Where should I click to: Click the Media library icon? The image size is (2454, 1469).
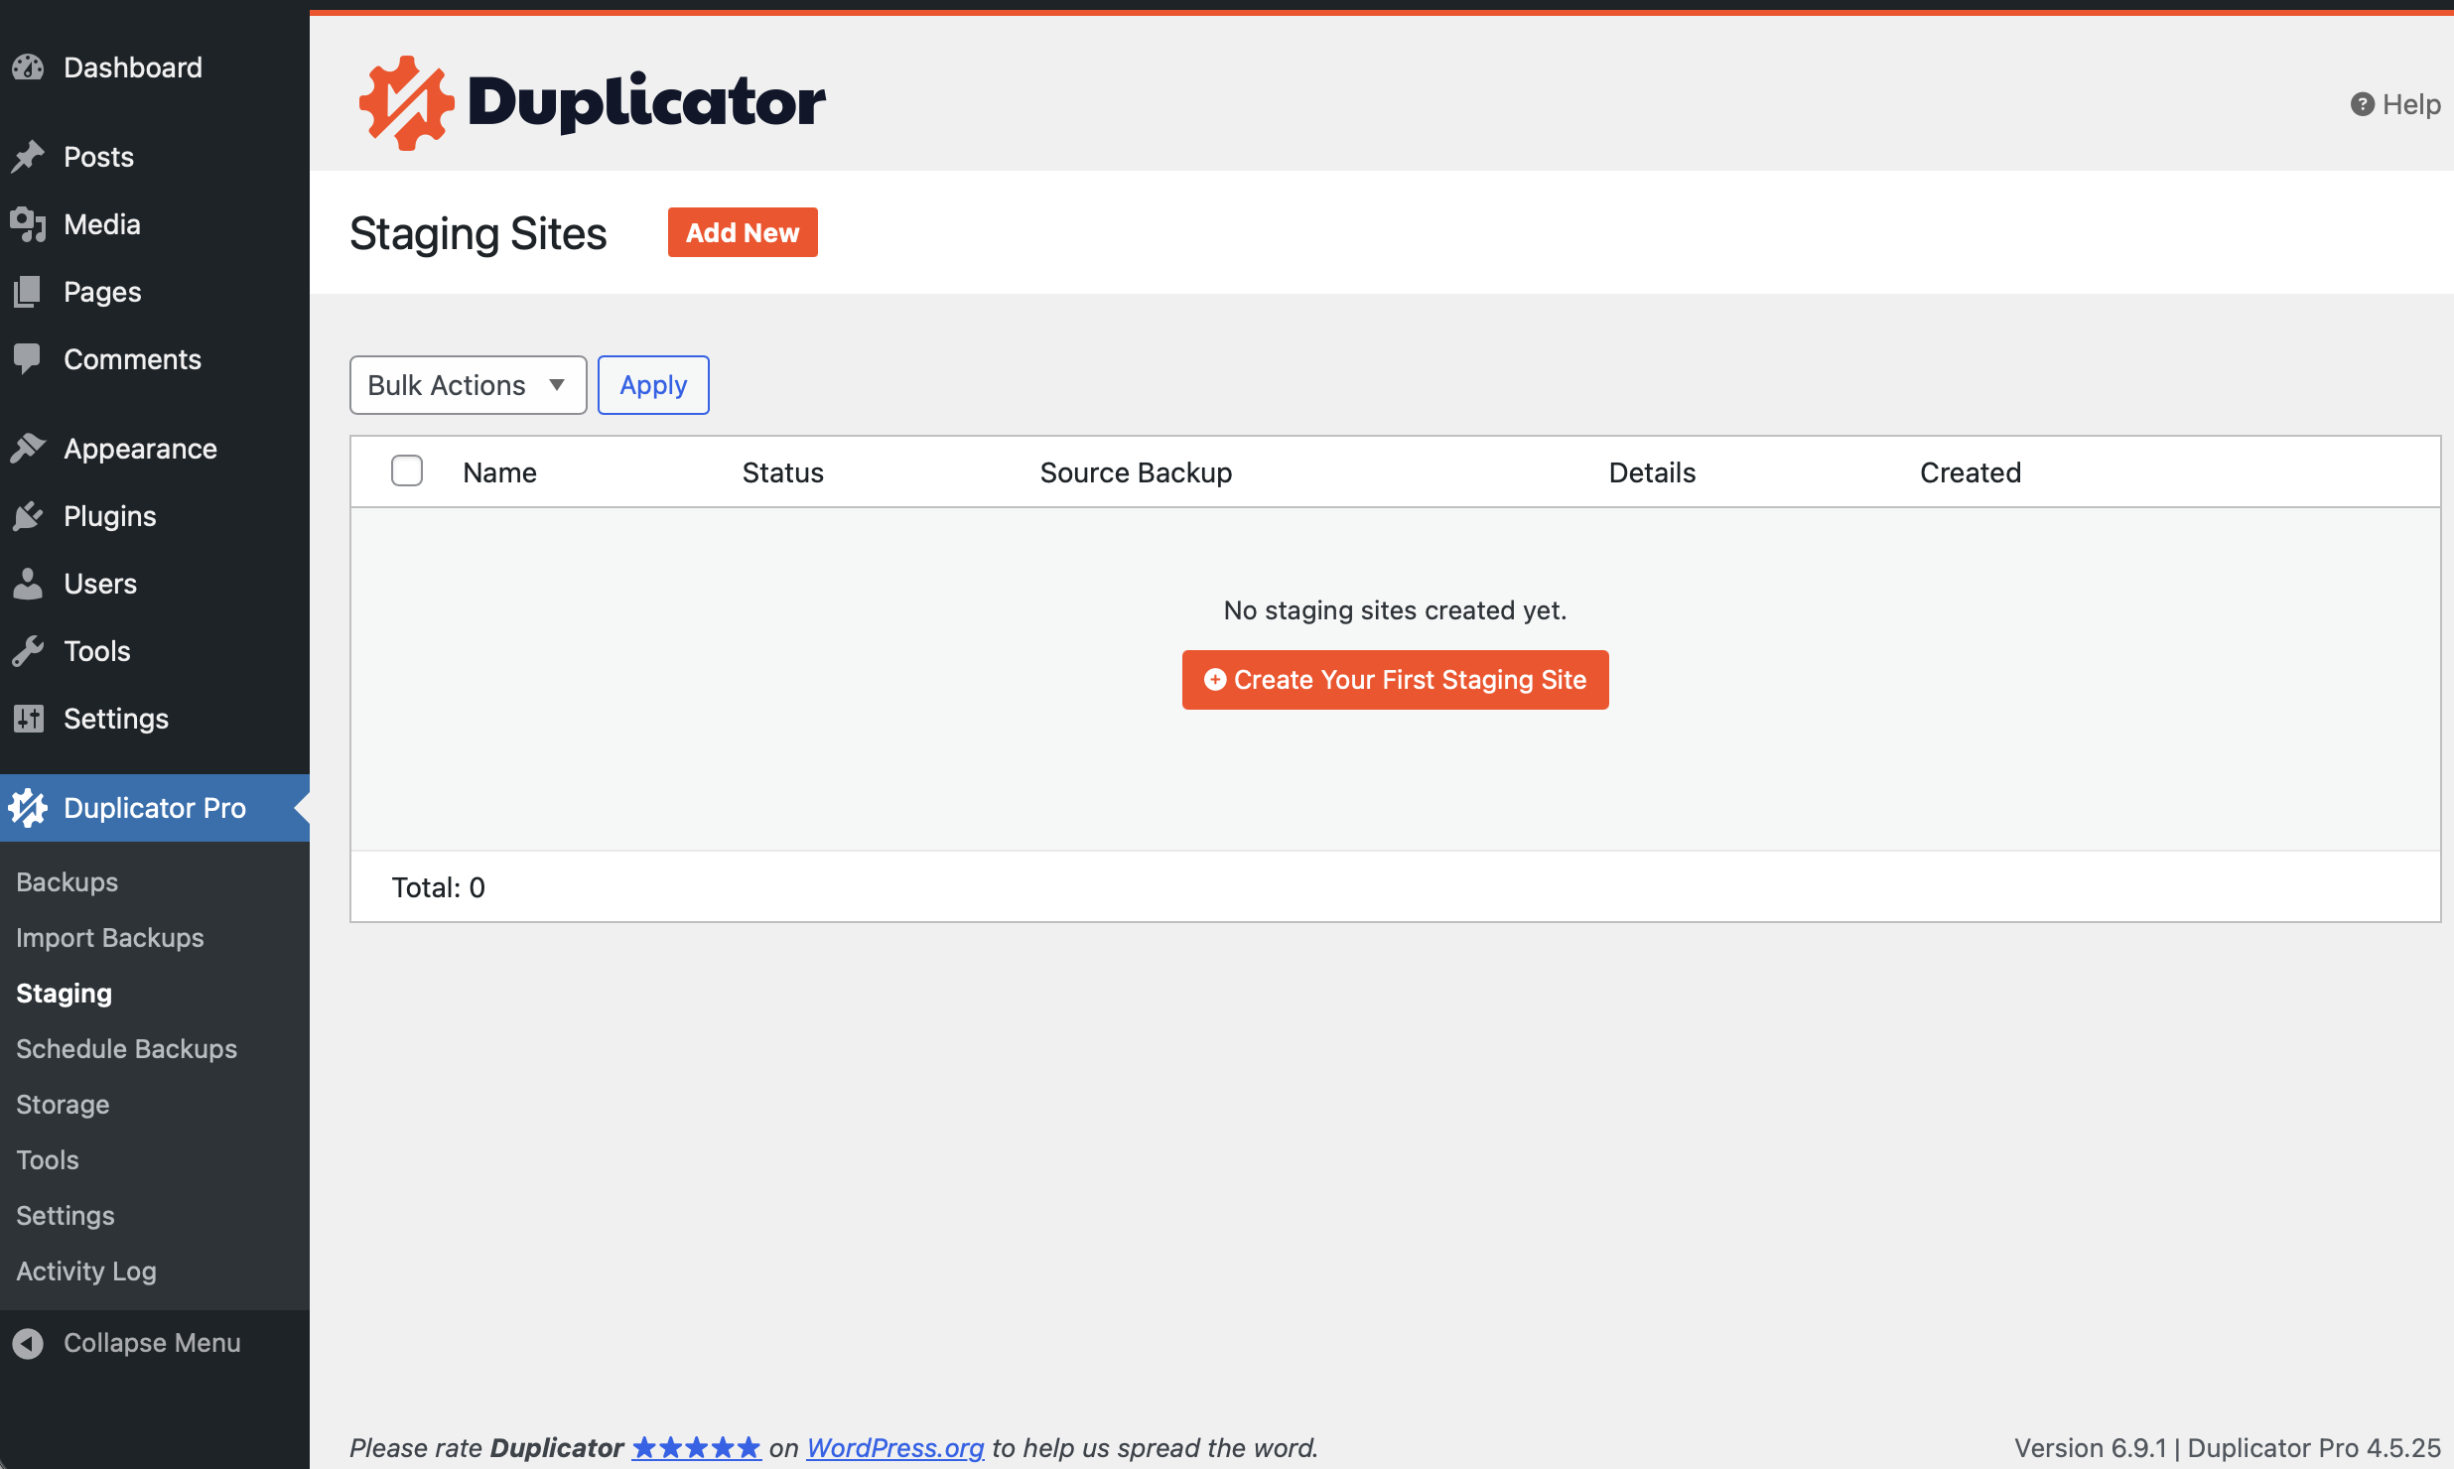coord(29,224)
